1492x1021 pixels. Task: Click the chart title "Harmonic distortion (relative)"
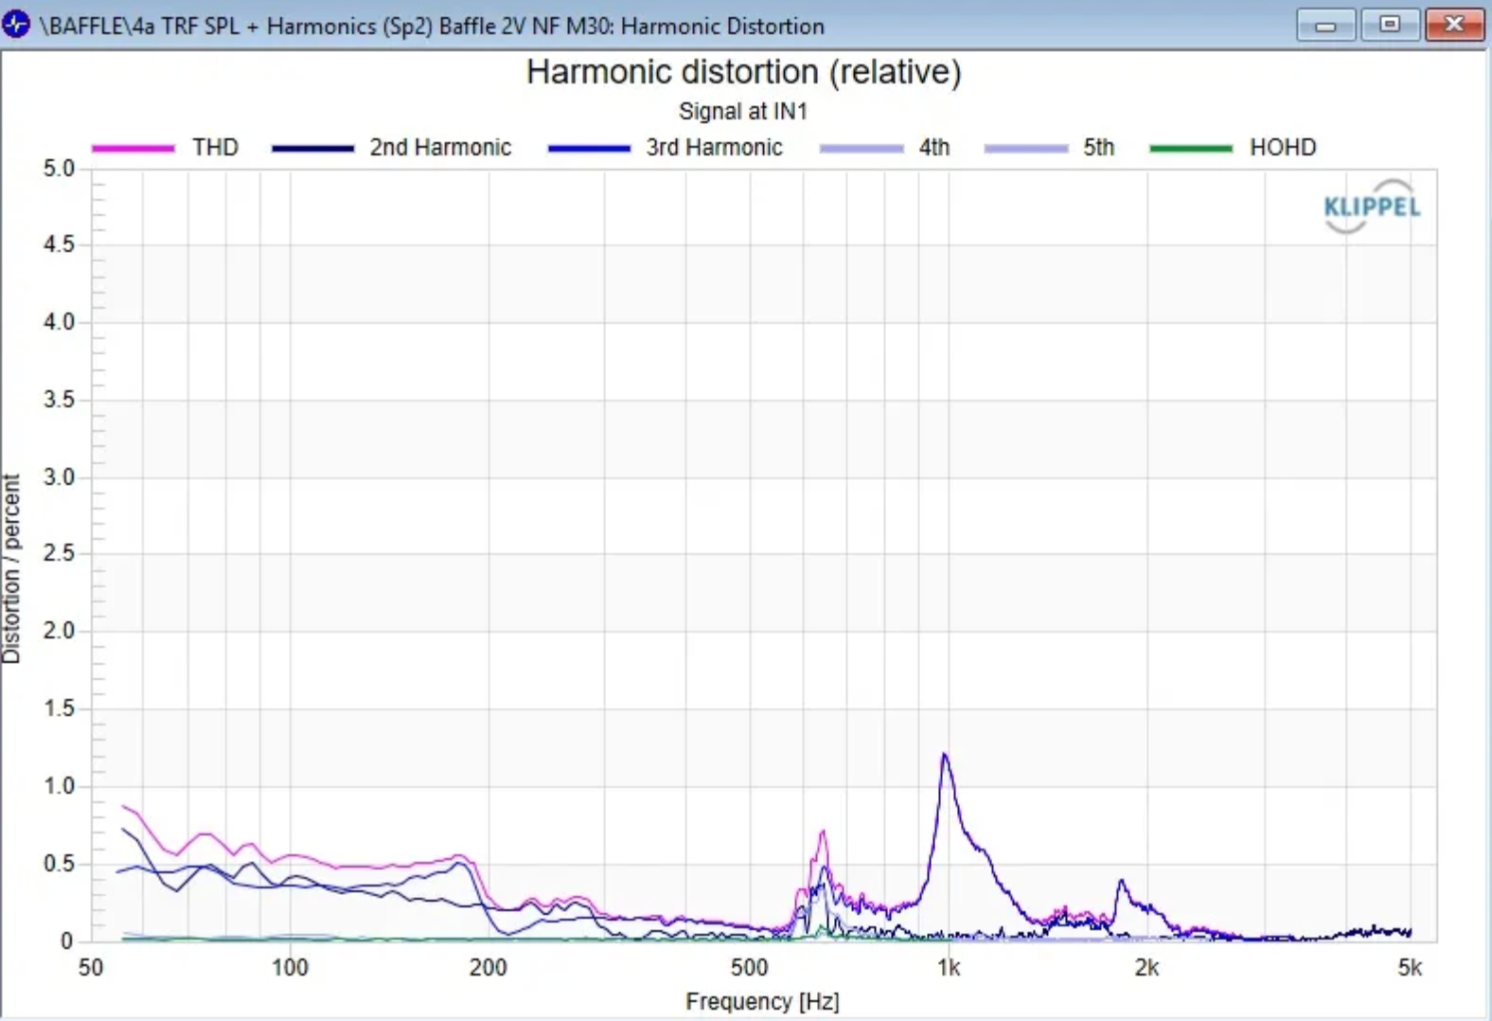coord(744,72)
